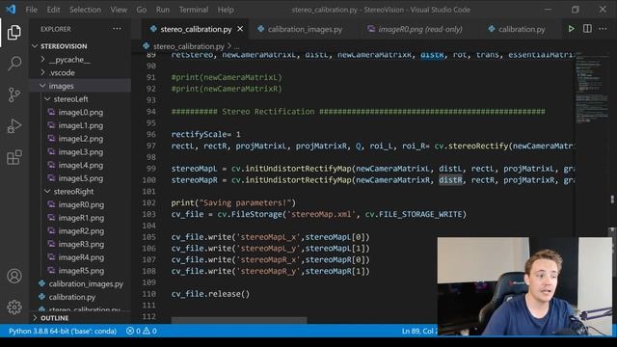
Task: Select Python 3.8.8 interpreter in status bar
Action: [63, 332]
